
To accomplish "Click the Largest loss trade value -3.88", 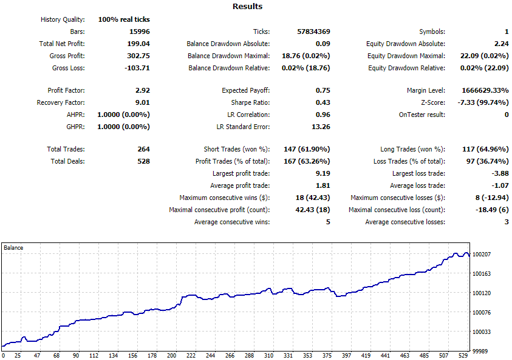I will tap(500, 173).
